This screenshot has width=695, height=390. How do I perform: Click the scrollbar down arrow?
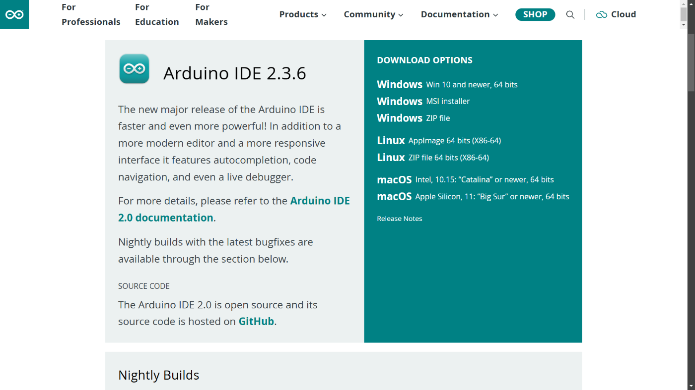click(691, 386)
